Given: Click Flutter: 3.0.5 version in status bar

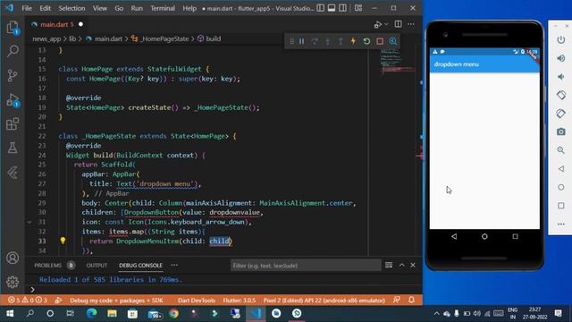Looking at the screenshot, I should coord(240,301).
